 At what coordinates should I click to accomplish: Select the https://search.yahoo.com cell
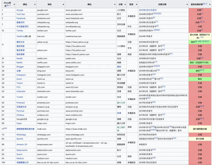click(x=91, y=54)
